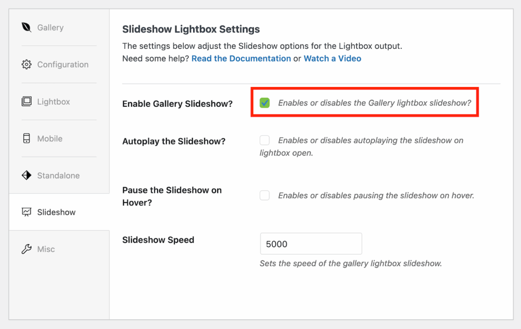Click the Slideshow Speed input field
This screenshot has width=521, height=329.
[310, 244]
